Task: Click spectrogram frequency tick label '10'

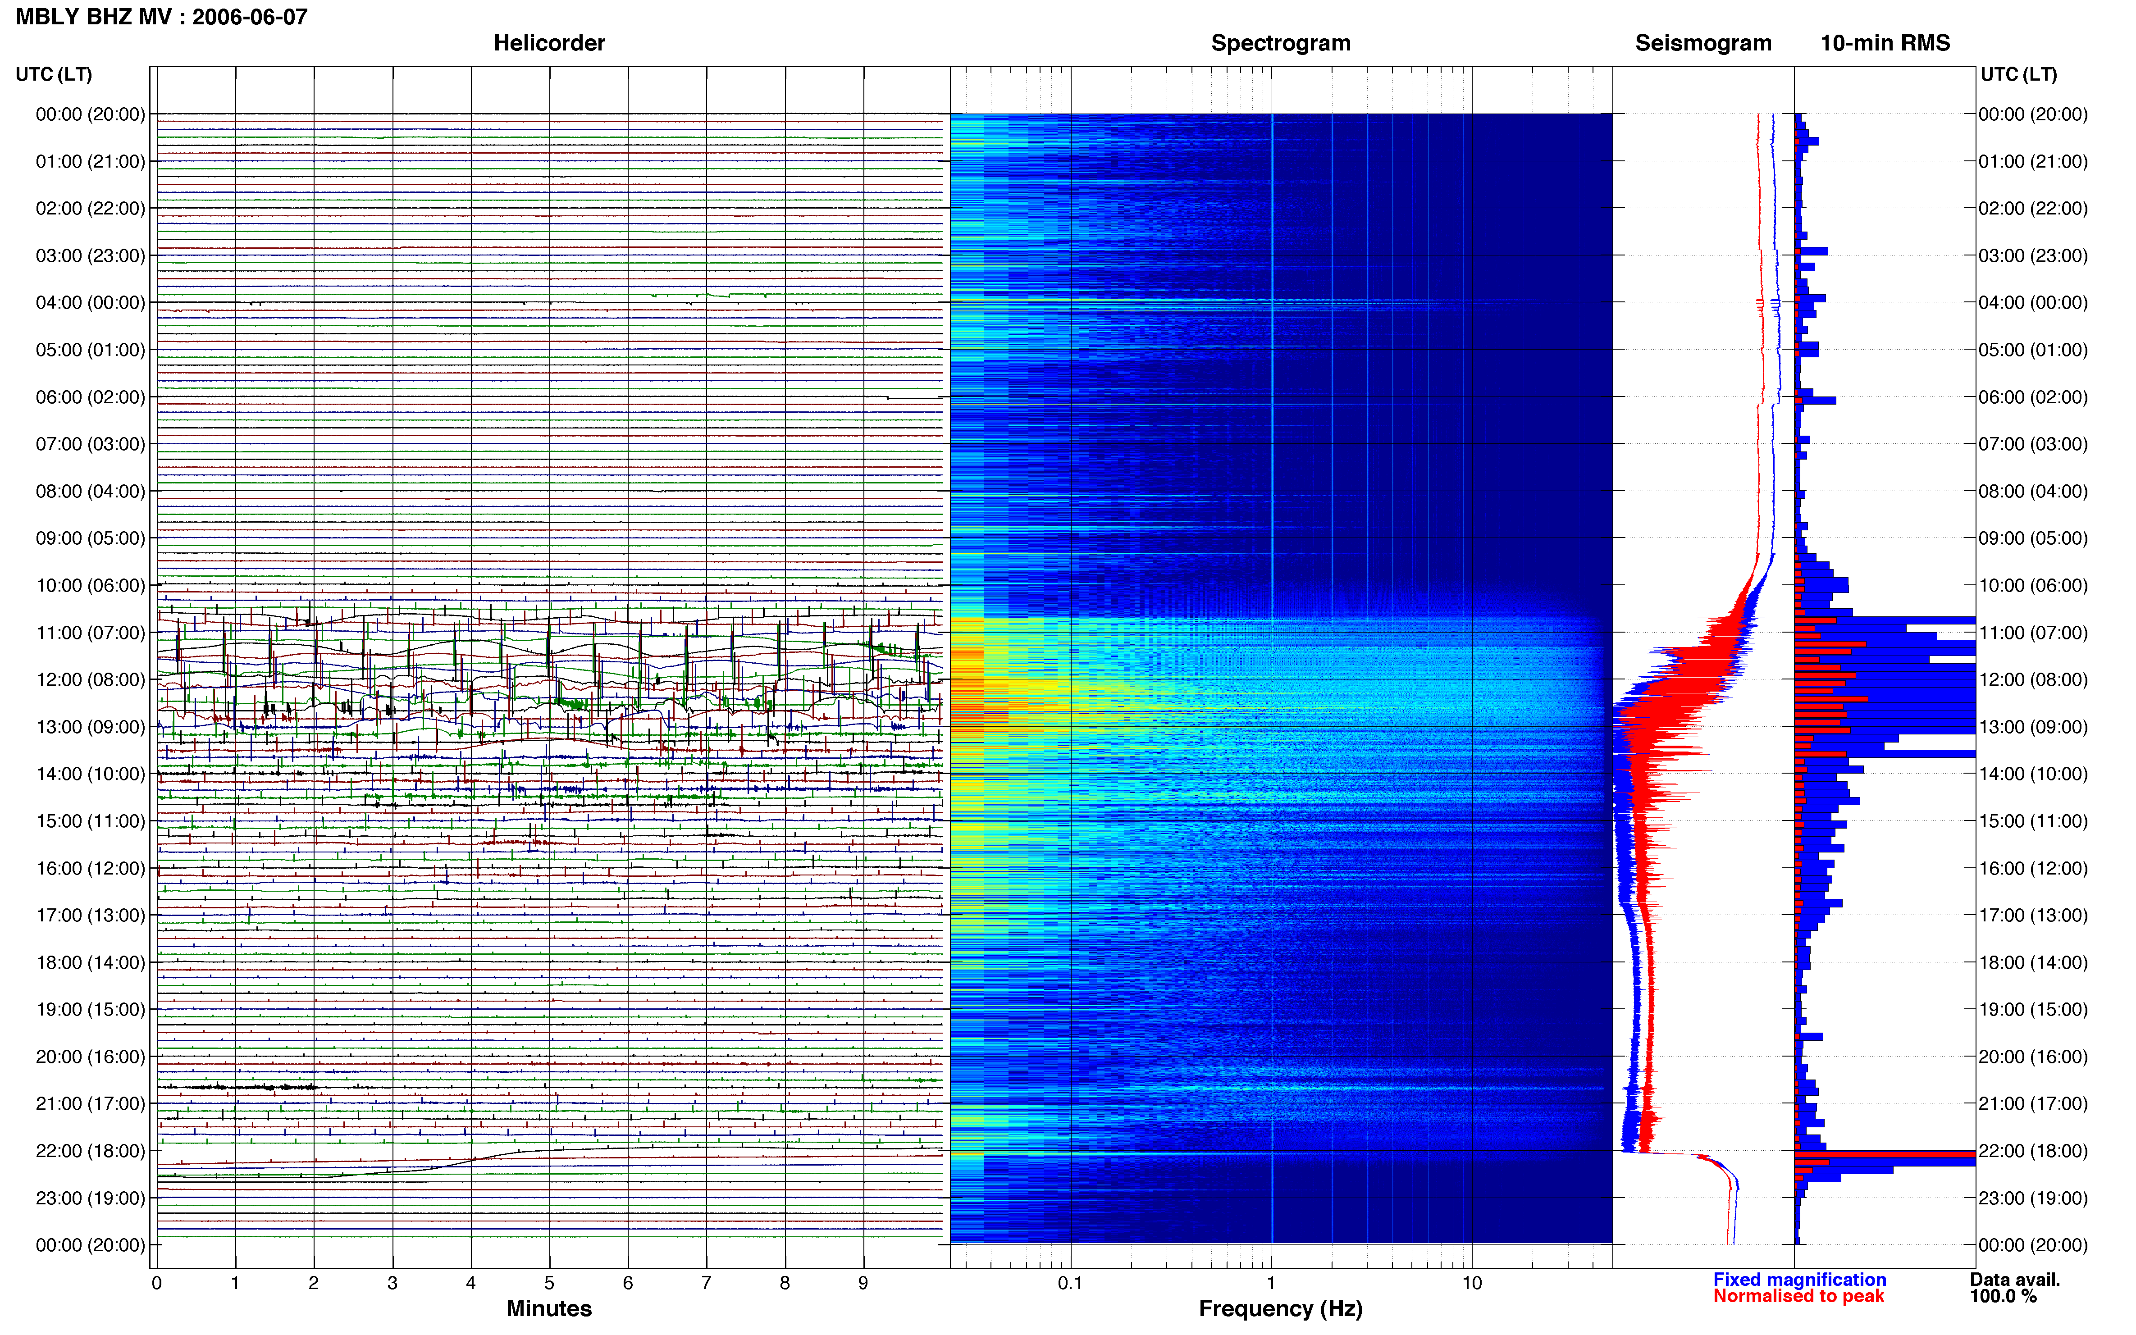Action: coord(1472,1283)
